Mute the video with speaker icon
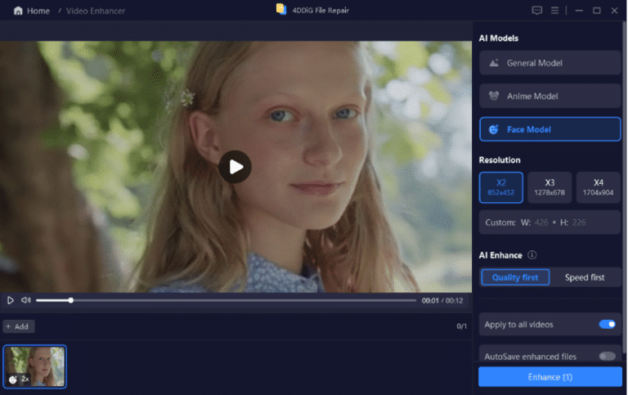This screenshot has width=628, height=395. click(x=25, y=300)
